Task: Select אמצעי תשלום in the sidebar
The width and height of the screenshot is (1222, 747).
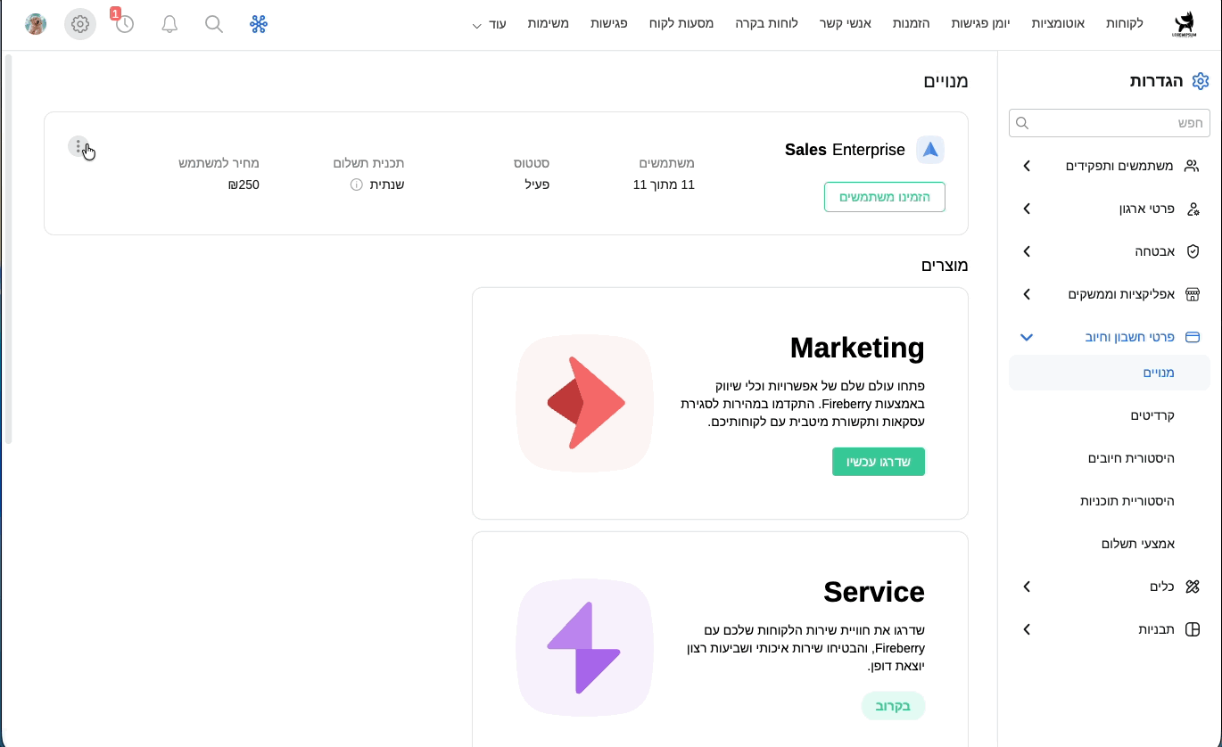Action: (x=1138, y=544)
